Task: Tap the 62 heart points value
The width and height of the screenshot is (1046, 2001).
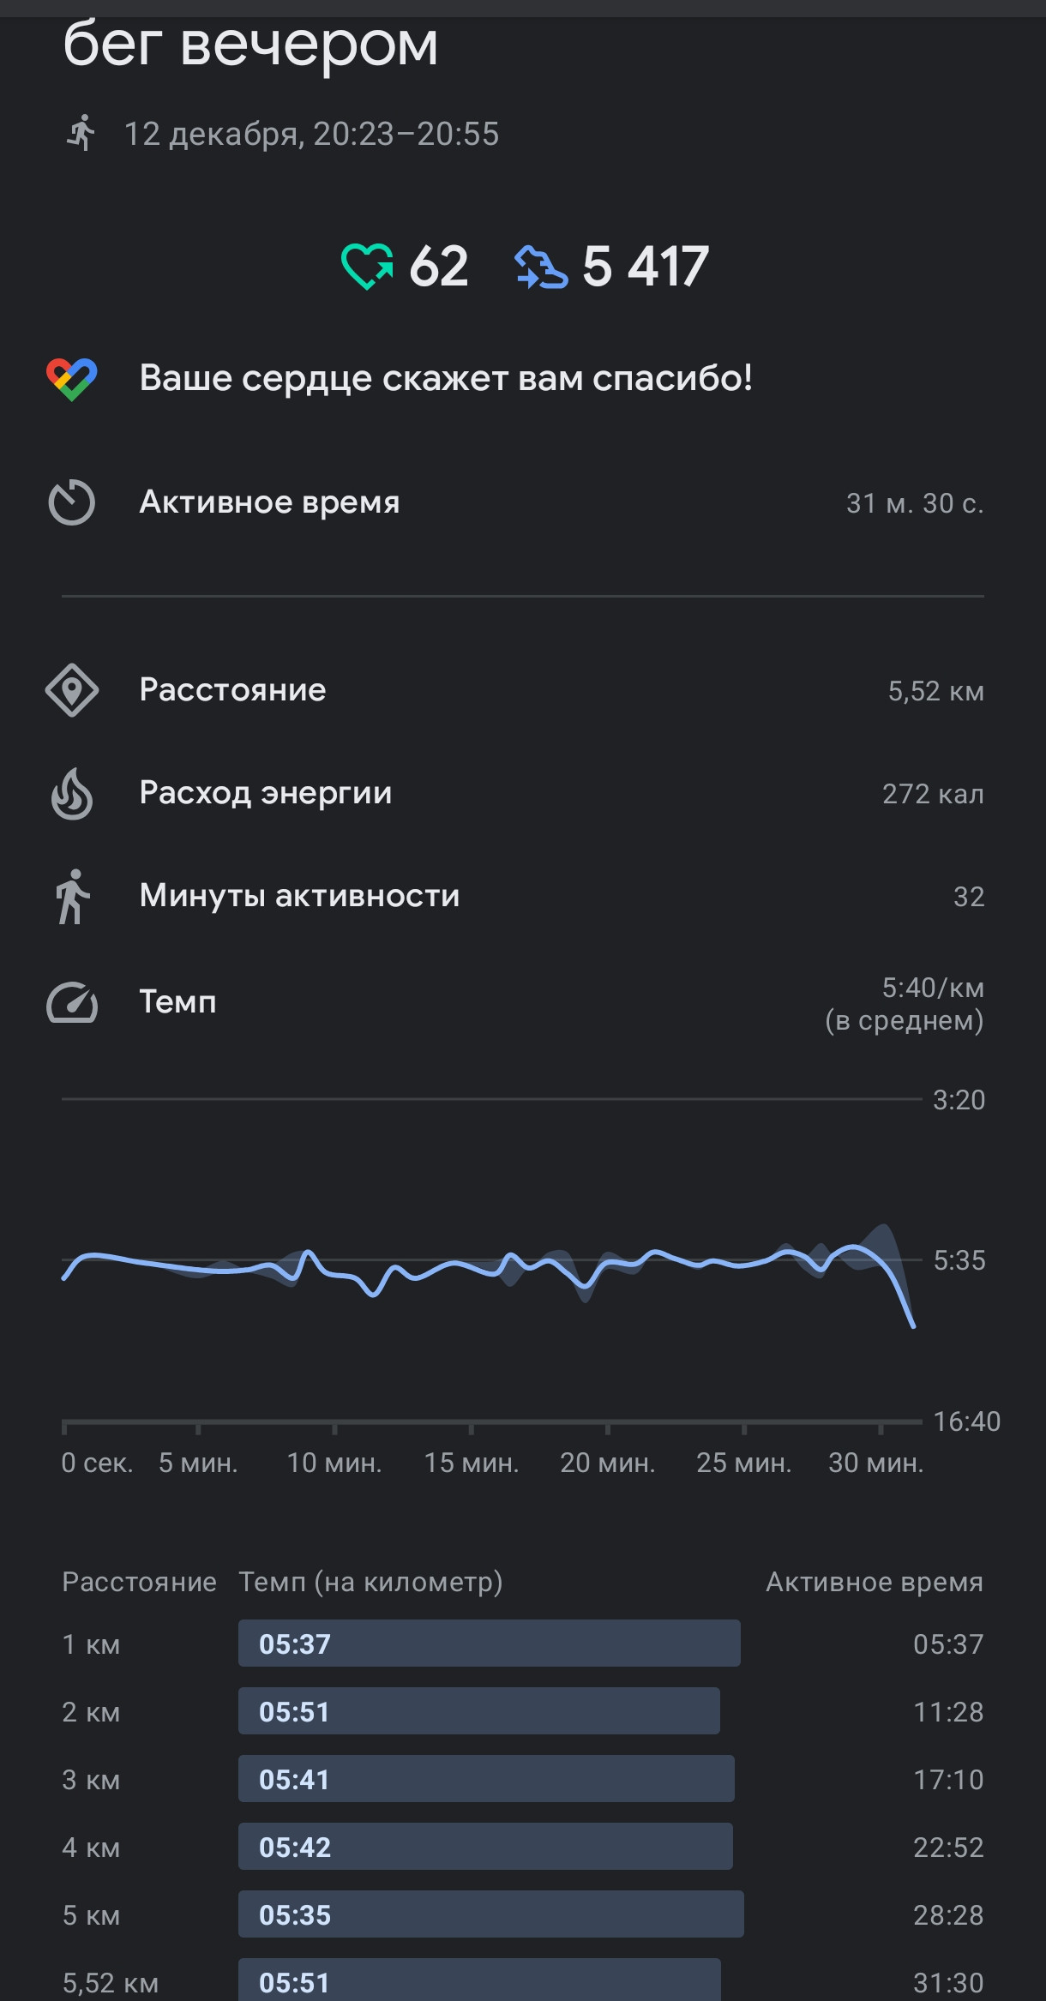Action: click(x=439, y=267)
